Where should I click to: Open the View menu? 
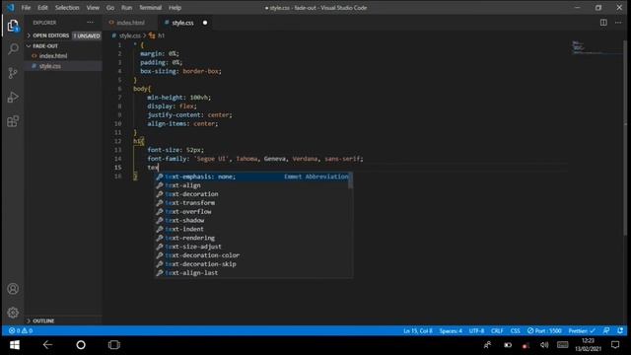[x=93, y=8]
